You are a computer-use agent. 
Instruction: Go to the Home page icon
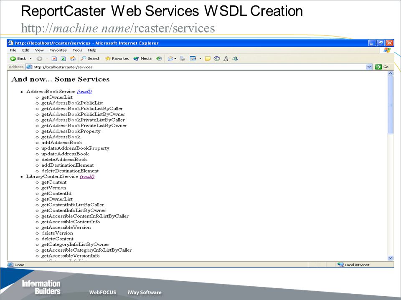pos(73,59)
